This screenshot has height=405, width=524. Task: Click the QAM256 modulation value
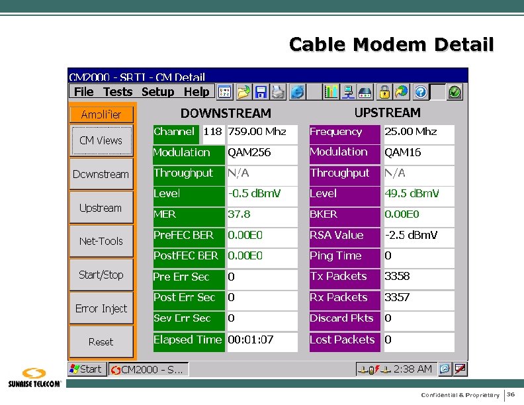coord(263,155)
